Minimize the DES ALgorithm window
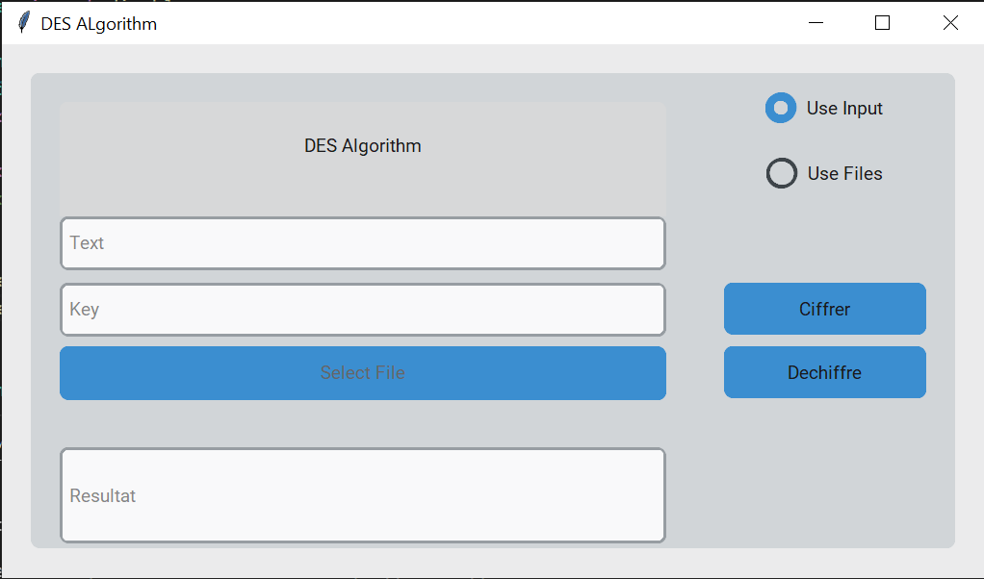The height and width of the screenshot is (579, 984). (816, 23)
